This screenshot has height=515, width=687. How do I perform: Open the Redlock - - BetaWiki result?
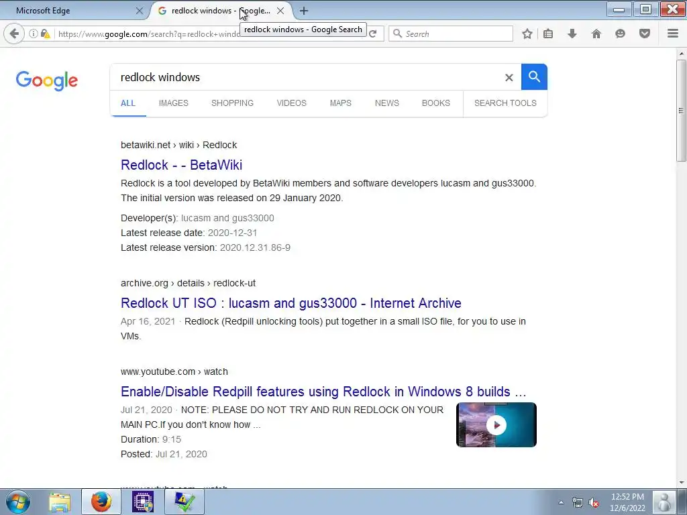pyautogui.click(x=181, y=165)
